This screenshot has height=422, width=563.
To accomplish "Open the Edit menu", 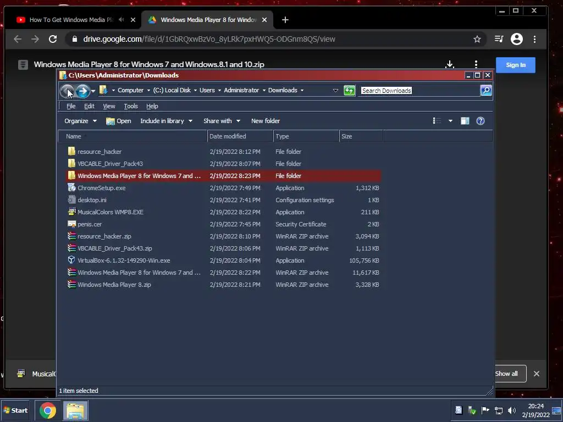I will 89,106.
